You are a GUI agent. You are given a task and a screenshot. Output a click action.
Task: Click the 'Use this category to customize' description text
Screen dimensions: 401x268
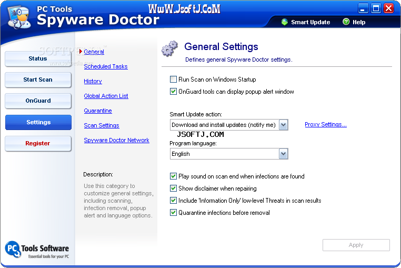point(118,201)
